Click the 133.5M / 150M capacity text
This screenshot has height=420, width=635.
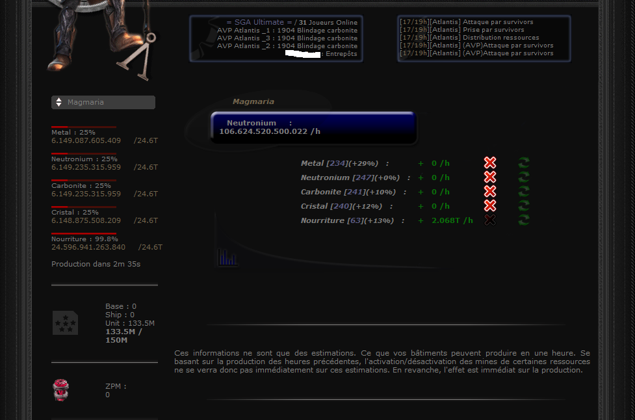(x=123, y=335)
